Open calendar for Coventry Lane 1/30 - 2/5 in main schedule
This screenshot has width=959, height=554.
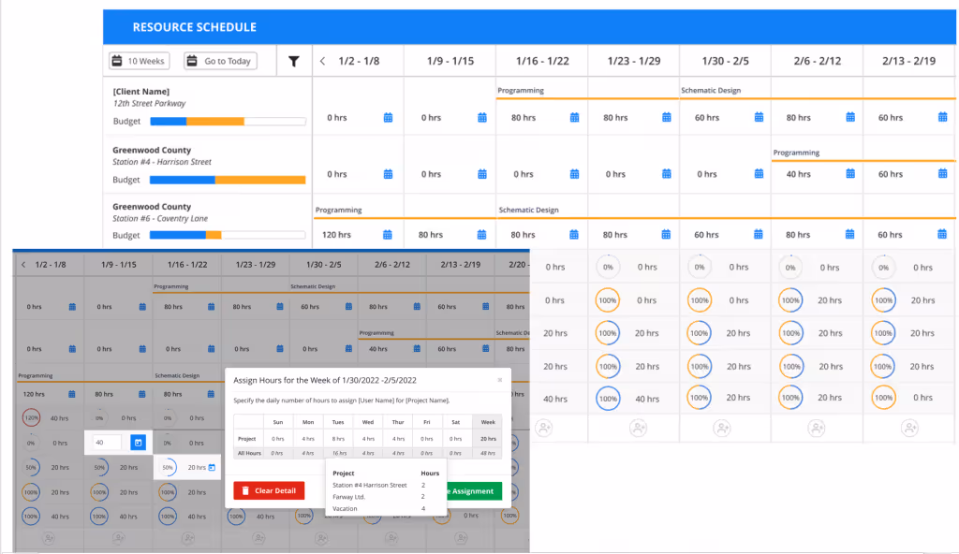click(x=758, y=235)
